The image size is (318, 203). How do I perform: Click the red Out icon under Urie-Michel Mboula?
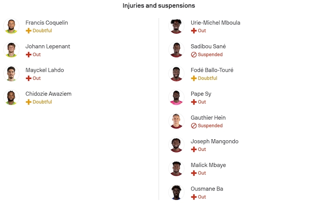(x=194, y=30)
